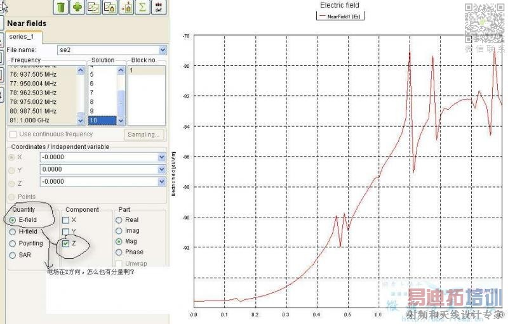Click the green plus add series icon
Viewport: 508px width, 324px height.
pyautogui.click(x=77, y=7)
